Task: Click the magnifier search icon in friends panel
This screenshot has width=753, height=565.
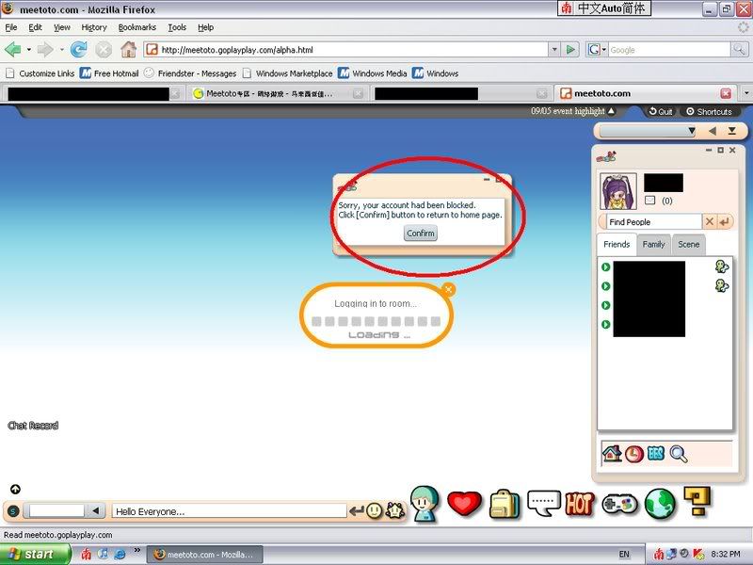Action: 679,454
